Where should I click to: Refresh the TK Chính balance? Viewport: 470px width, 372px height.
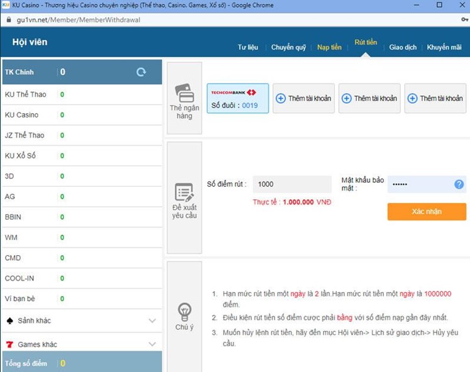141,72
